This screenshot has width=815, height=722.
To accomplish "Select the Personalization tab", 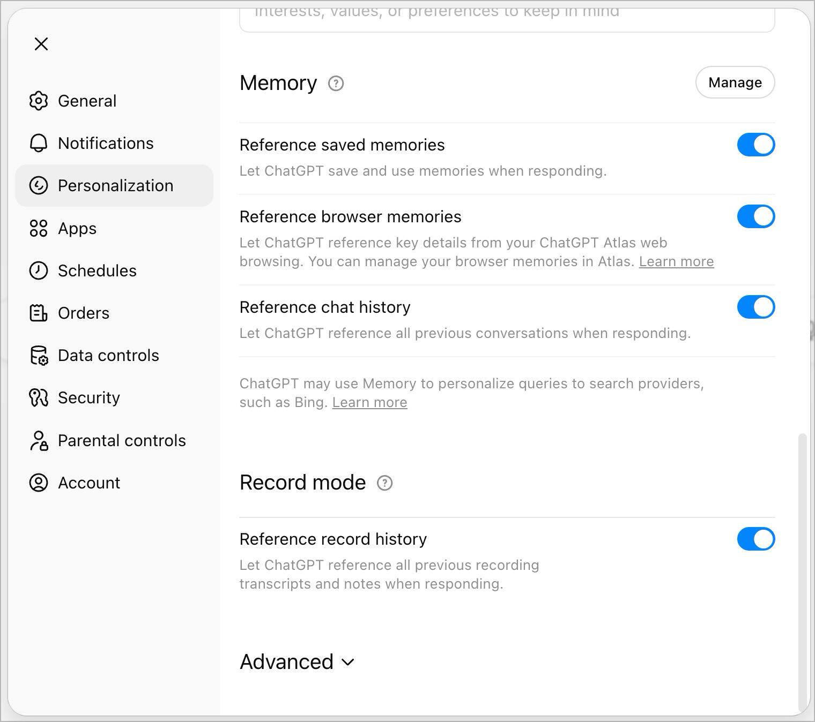I will pyautogui.click(x=115, y=185).
